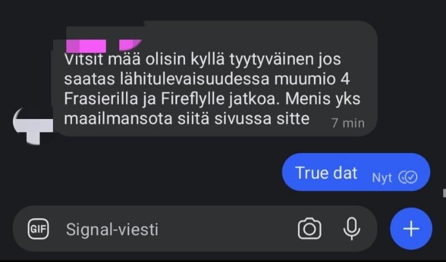
Task: Click the word 'Fireflylle' in the message
Action: pyautogui.click(x=192, y=100)
